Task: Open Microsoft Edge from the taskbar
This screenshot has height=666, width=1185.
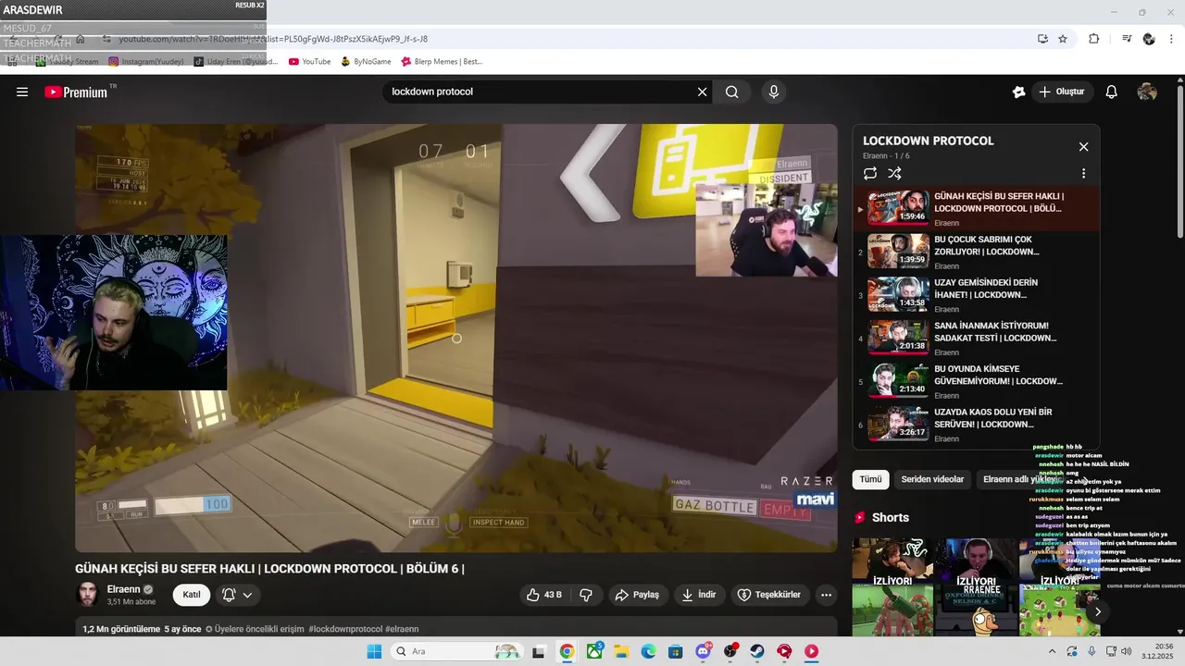Action: coord(648,651)
